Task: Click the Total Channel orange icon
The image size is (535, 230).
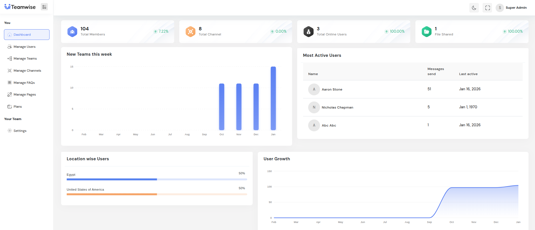Action: [191, 31]
